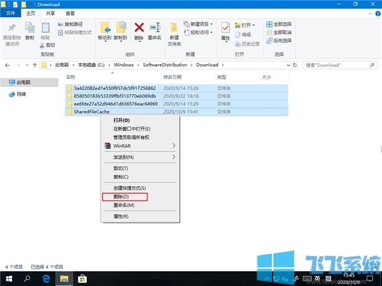Expand the Send to submenu
Image resolution: width=382 pixels, height=286 pixels.
pos(174,157)
